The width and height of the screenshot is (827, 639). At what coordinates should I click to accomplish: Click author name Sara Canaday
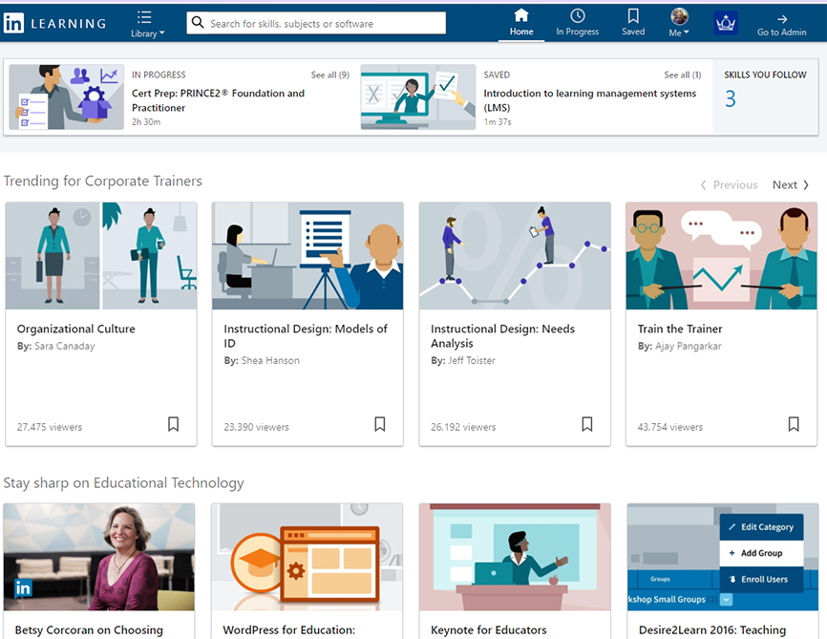(64, 346)
